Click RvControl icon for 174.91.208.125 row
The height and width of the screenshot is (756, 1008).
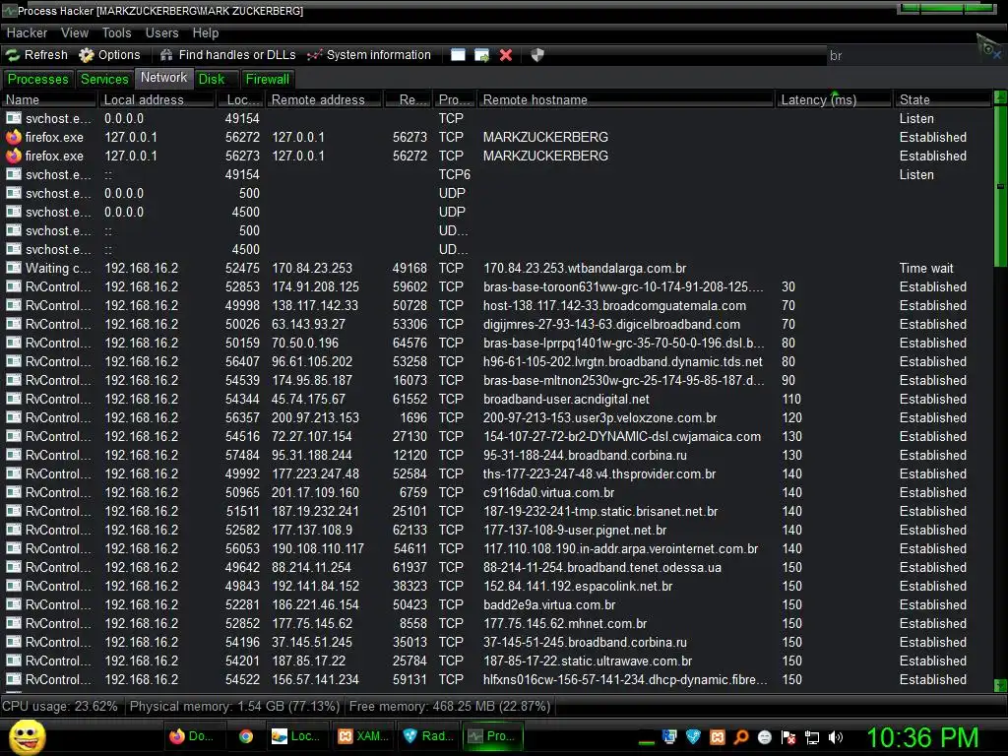click(14, 286)
